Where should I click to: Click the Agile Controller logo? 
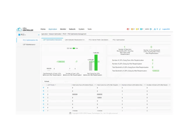pos(25,29)
